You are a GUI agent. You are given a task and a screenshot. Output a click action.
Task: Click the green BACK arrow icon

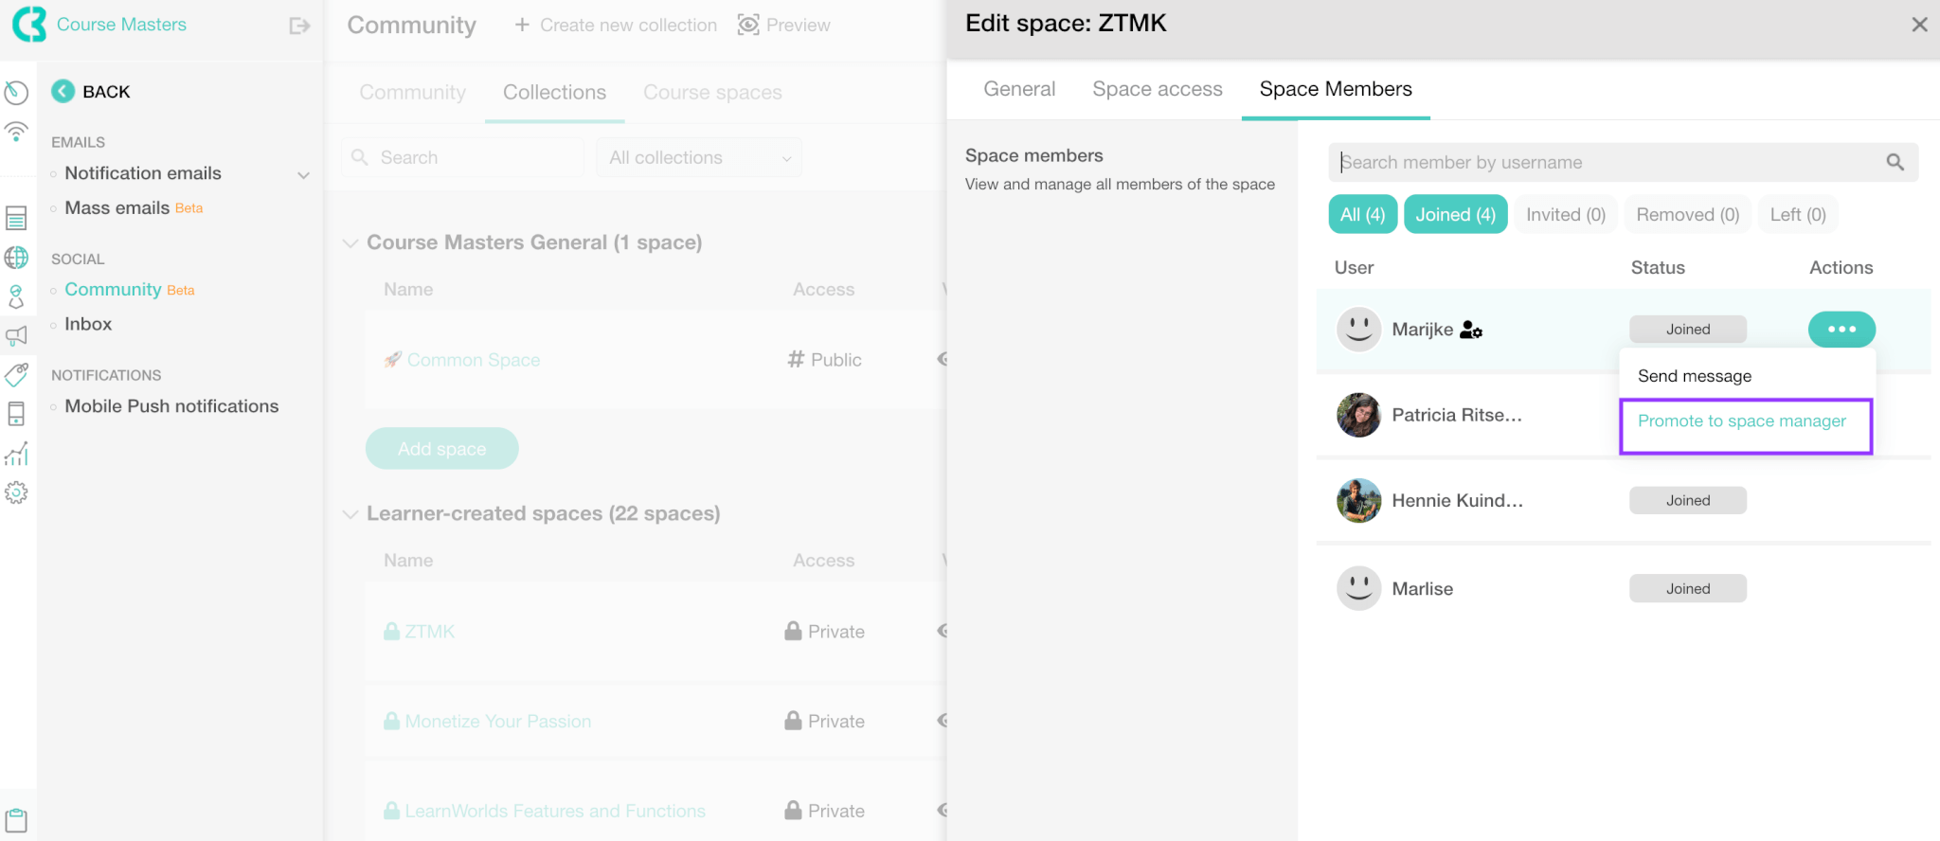pyautogui.click(x=63, y=91)
